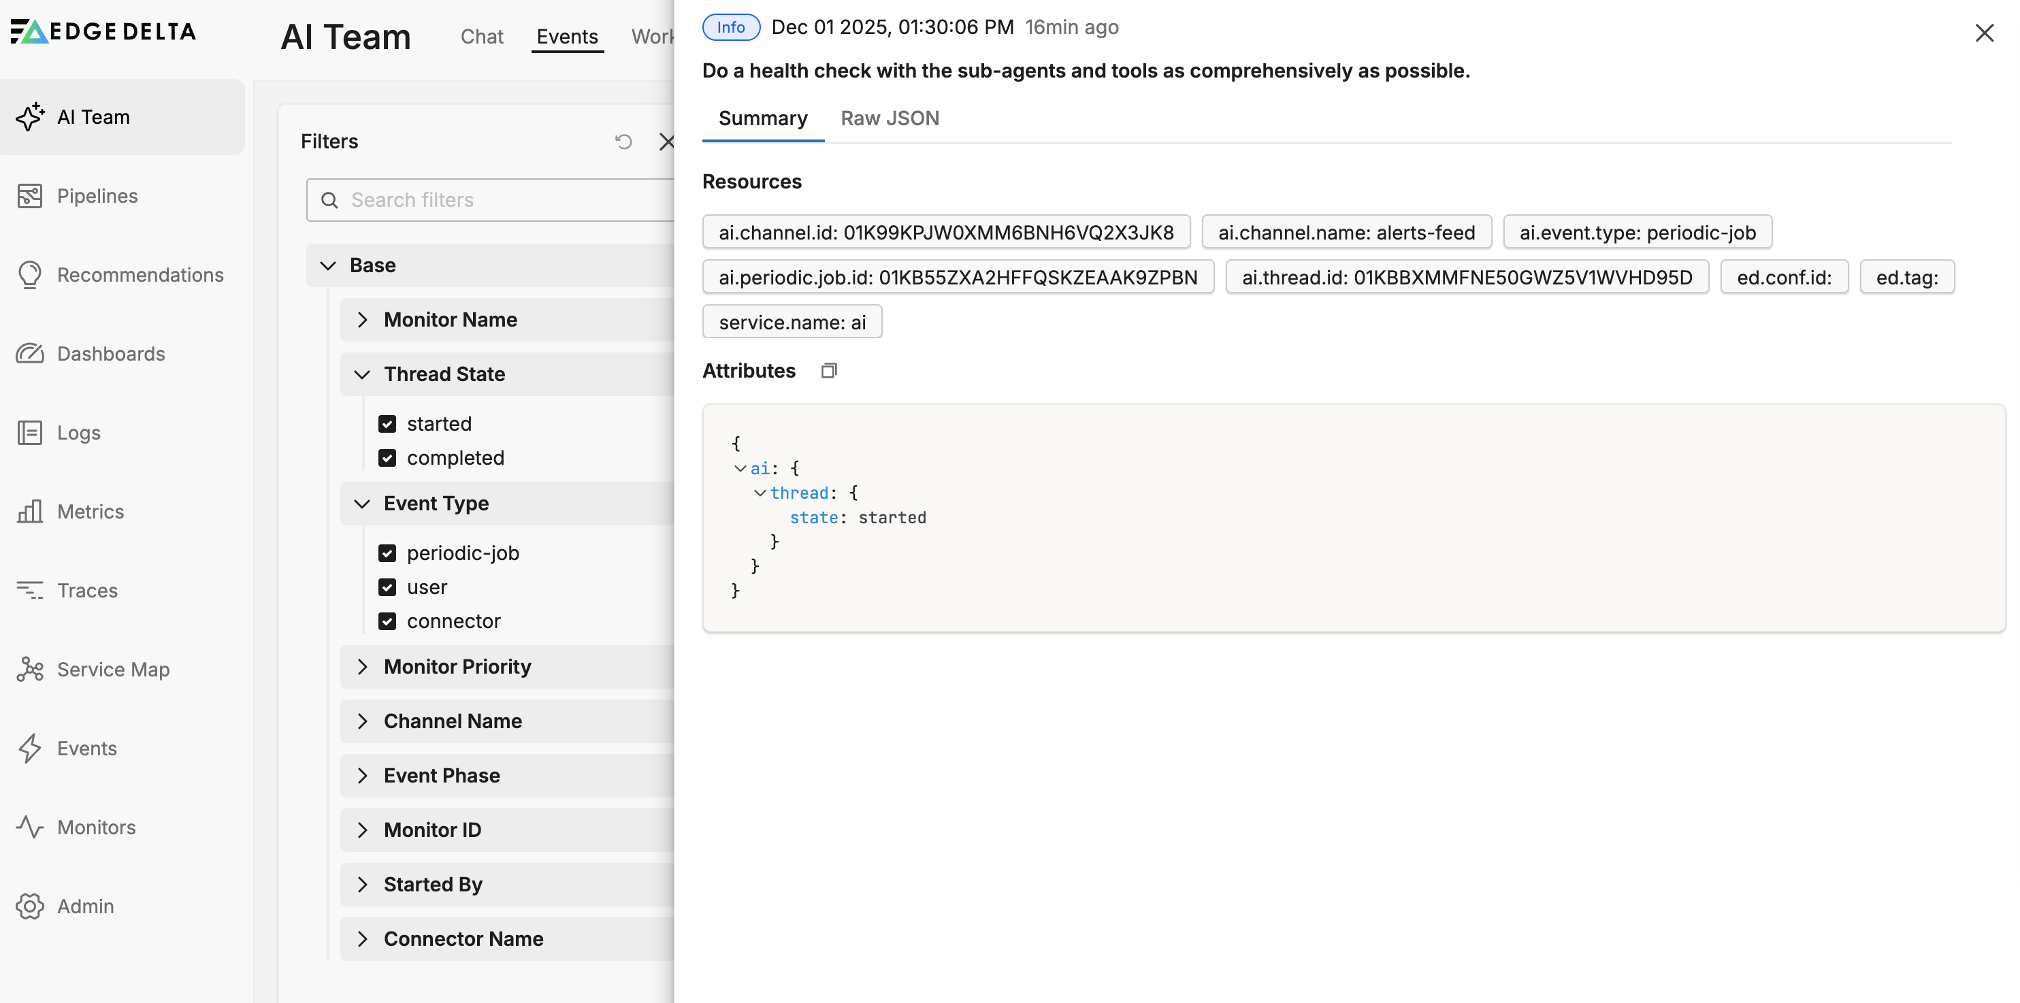This screenshot has height=1003, width=2020.
Task: Collapse the Thread State filter section
Action: (x=362, y=374)
